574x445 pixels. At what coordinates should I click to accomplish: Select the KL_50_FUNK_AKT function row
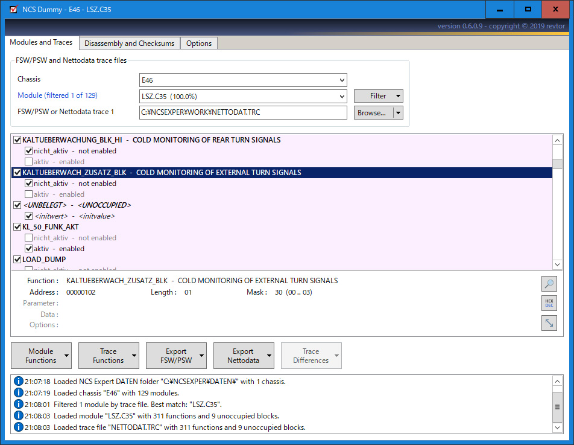(282, 226)
